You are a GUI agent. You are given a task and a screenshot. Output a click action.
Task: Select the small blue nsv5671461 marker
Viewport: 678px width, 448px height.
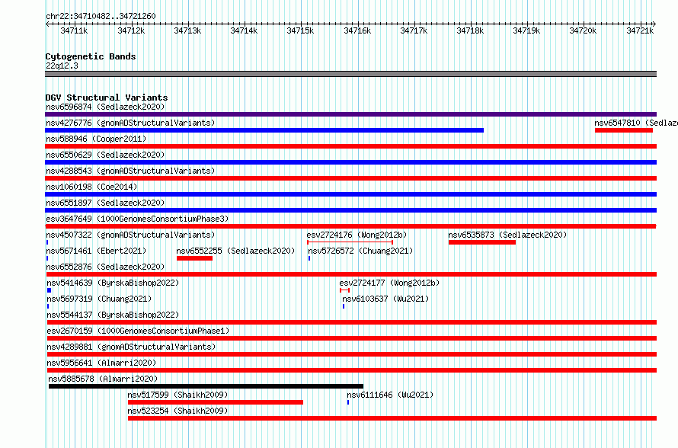click(47, 258)
